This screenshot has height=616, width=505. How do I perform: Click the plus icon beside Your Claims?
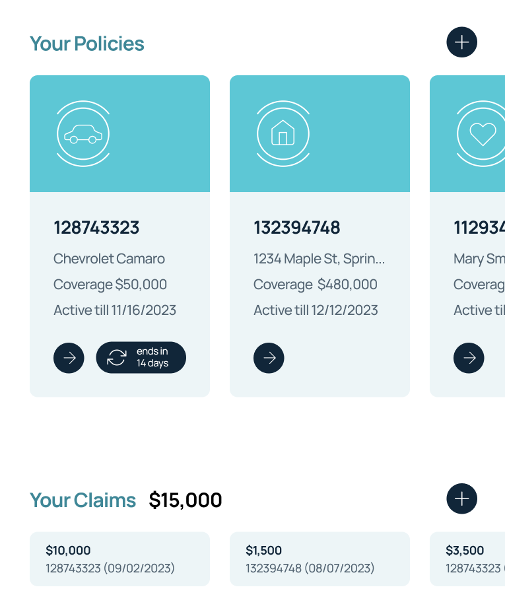461,498
